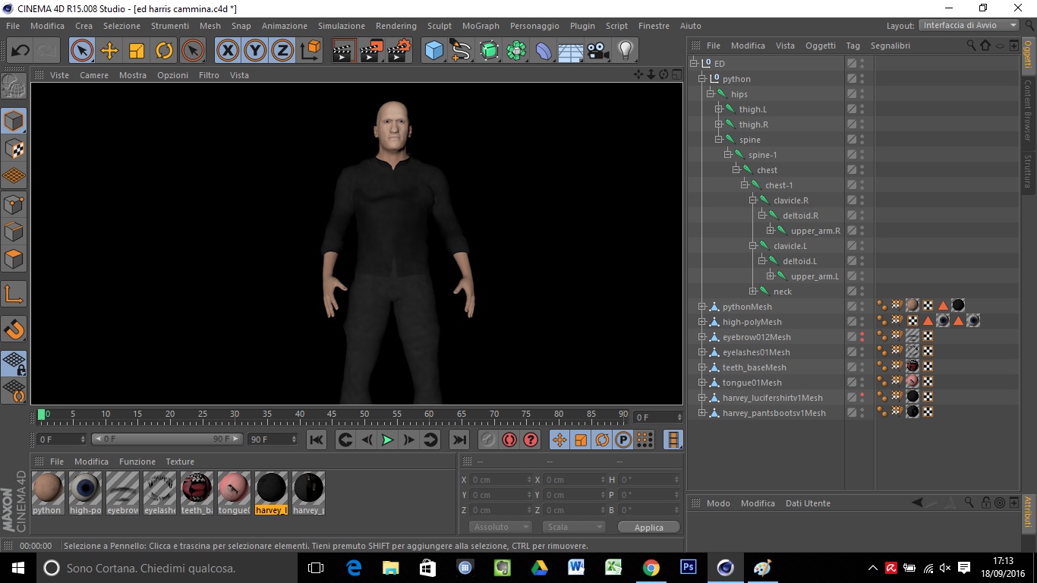Open the MoGraph menu
The width and height of the screenshot is (1037, 583).
481,26
